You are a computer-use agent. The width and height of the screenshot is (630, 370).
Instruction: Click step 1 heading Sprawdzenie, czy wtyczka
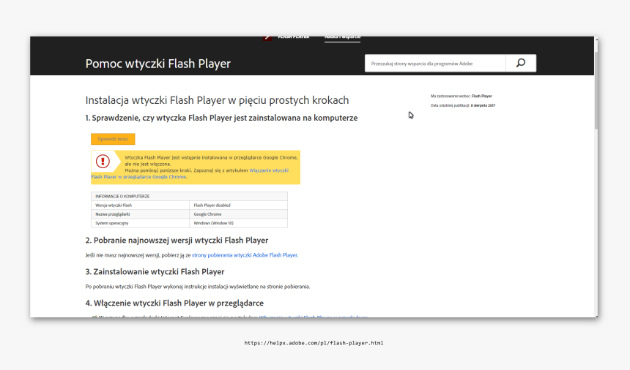221,118
